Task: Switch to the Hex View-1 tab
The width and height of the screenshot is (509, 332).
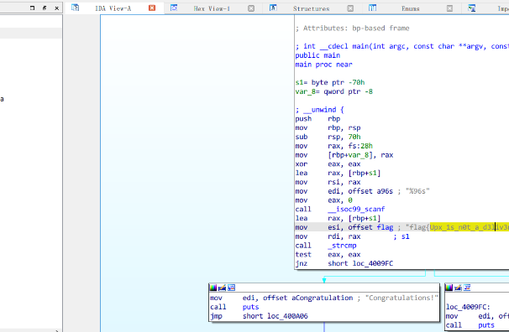Action: click(212, 8)
